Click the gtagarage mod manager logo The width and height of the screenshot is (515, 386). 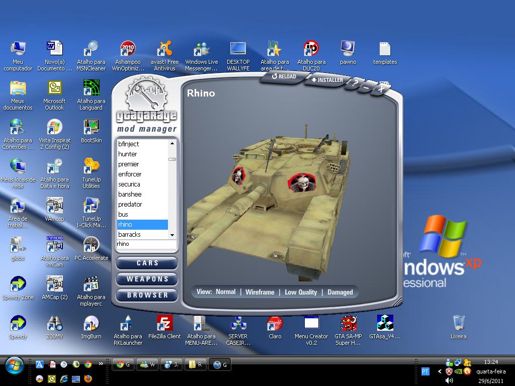[x=146, y=105]
